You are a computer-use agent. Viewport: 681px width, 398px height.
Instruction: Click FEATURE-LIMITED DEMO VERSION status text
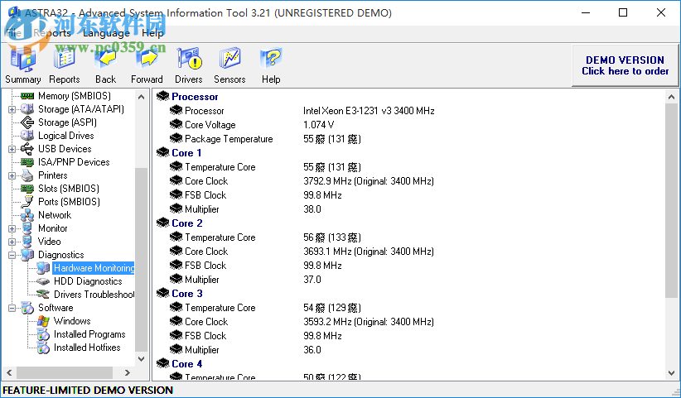88,391
